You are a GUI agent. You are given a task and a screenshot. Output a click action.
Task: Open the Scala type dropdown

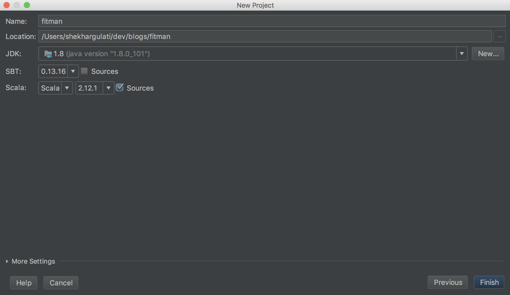[x=67, y=88]
